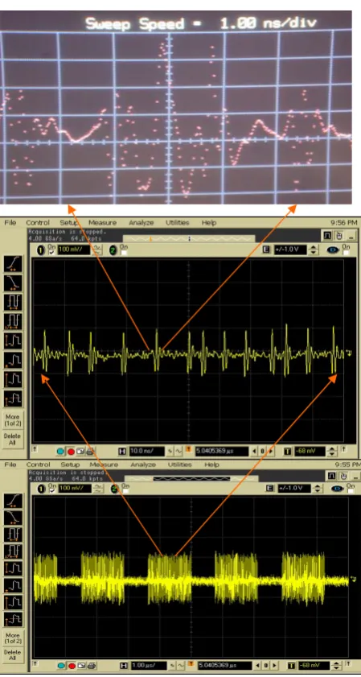Select rise time measurement in 10.0 ns/ window

(x=13, y=264)
